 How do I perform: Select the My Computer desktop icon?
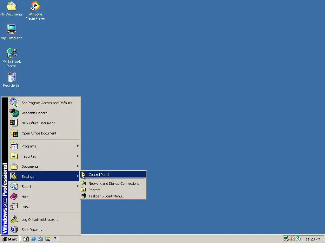point(11,32)
